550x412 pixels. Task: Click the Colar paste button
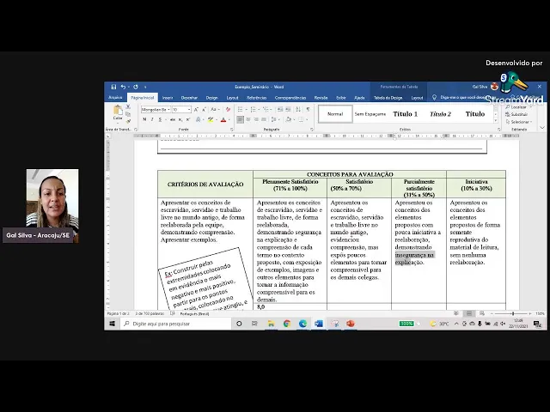click(x=118, y=113)
